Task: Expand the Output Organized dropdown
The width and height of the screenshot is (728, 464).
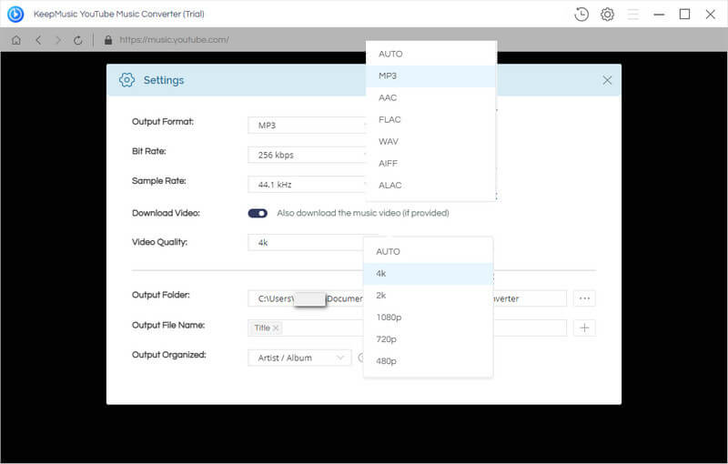Action: click(299, 358)
